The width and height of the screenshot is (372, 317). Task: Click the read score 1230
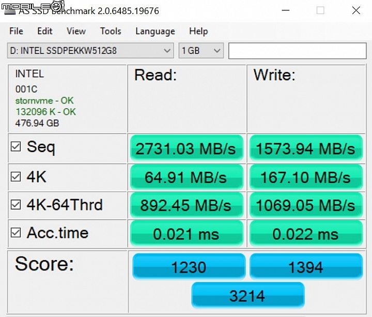(189, 267)
